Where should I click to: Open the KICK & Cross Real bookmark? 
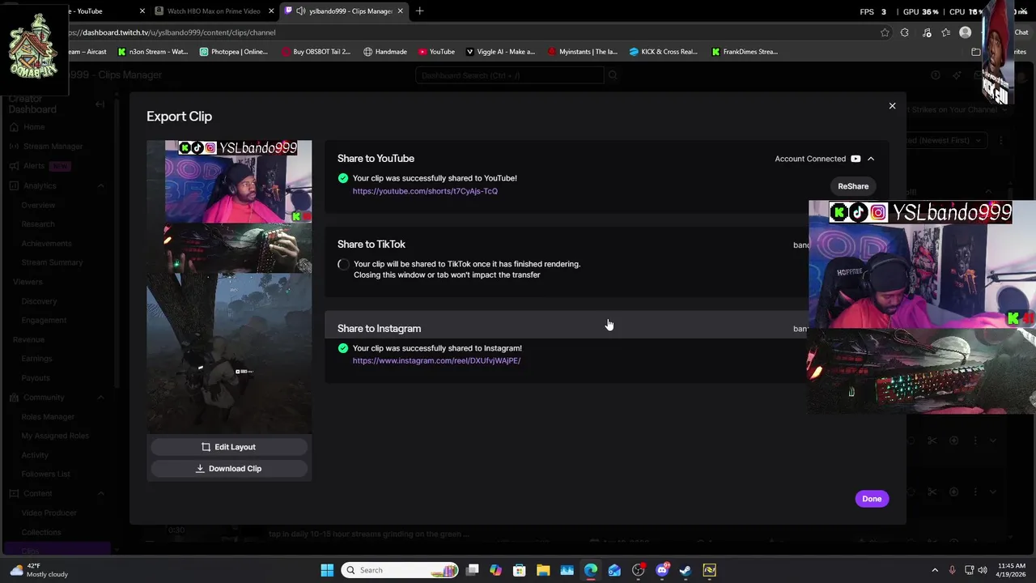click(664, 52)
